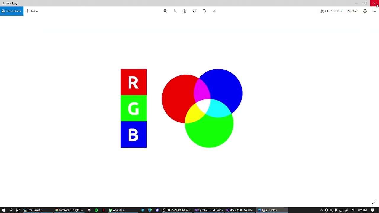
Task: Open the notification Action Center
Action: pos(372,210)
